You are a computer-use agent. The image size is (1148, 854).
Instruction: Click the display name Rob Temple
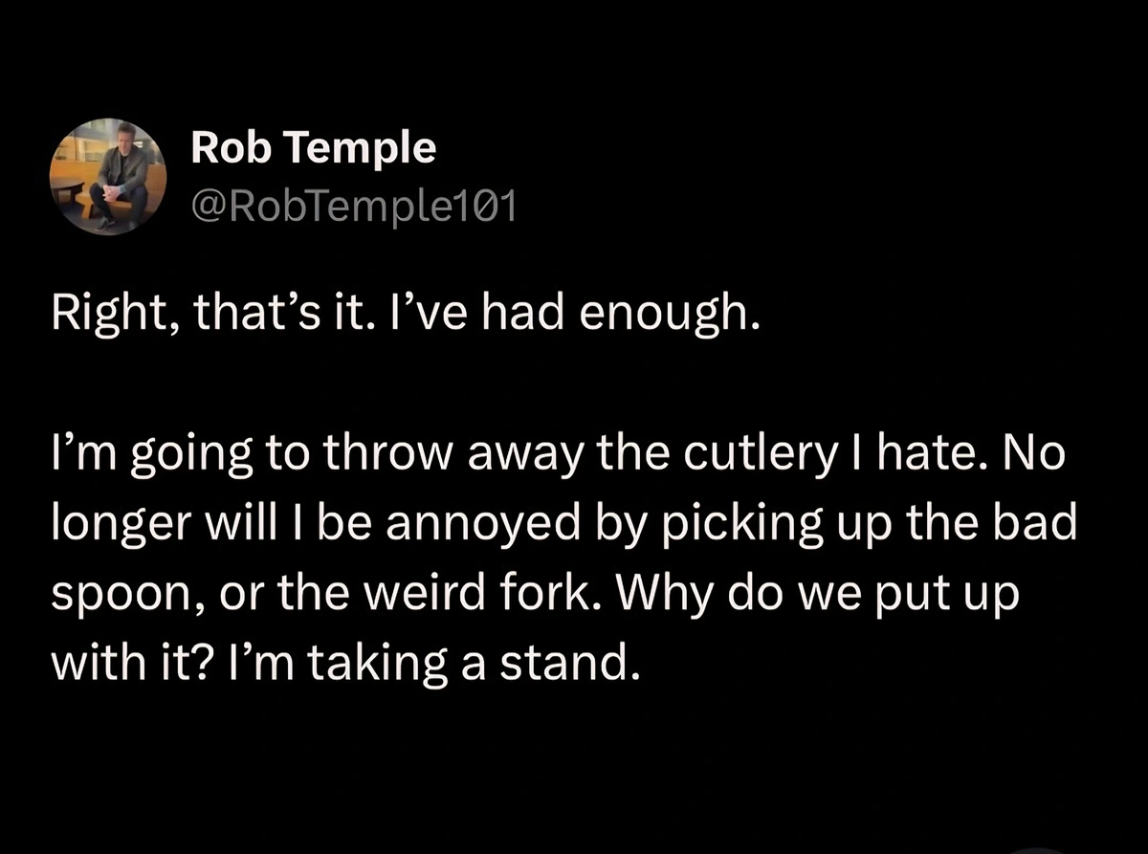[x=313, y=148]
